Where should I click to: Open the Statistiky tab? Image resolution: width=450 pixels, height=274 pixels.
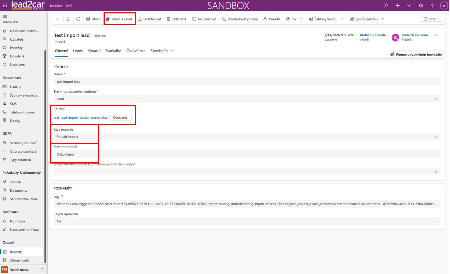point(113,51)
